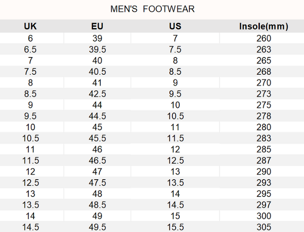Screen dimensions: 304x232
Task: Click the UK column header
Action: [x=30, y=27]
